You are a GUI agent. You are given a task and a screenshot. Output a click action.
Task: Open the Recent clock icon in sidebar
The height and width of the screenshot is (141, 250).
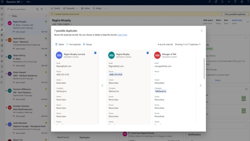click(x=2, y=20)
